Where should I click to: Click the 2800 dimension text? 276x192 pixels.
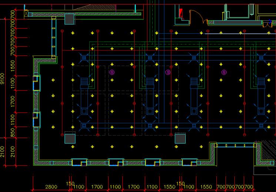(x=51, y=187)
